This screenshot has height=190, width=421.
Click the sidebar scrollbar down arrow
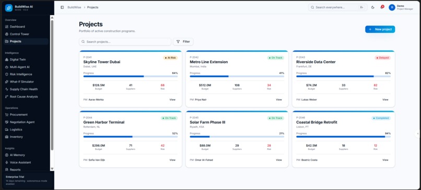[52, 169]
